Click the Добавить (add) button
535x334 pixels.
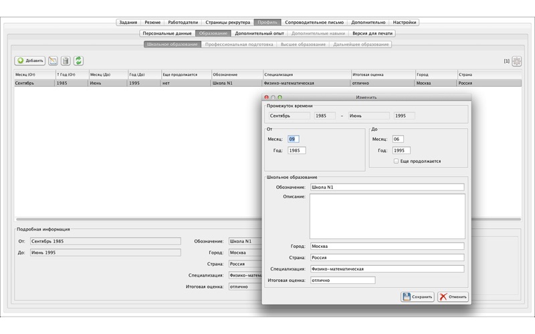click(x=30, y=61)
